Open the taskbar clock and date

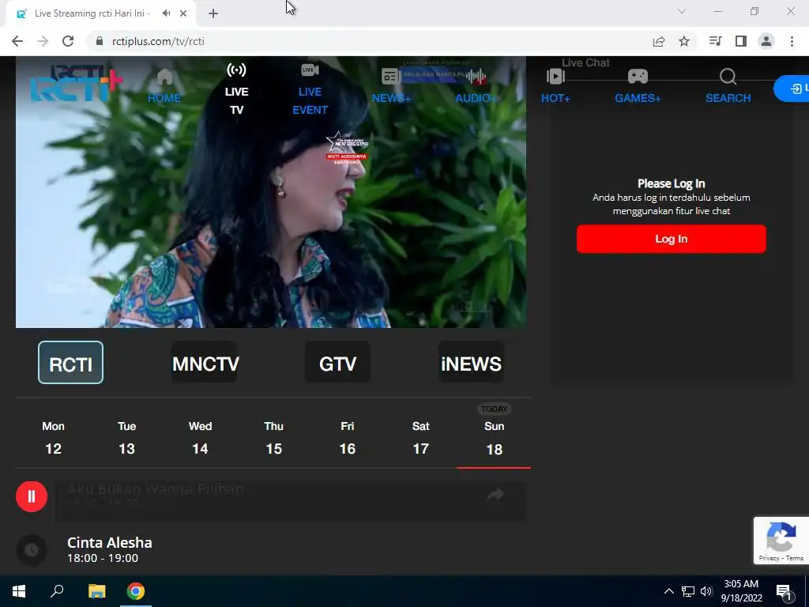(x=741, y=591)
